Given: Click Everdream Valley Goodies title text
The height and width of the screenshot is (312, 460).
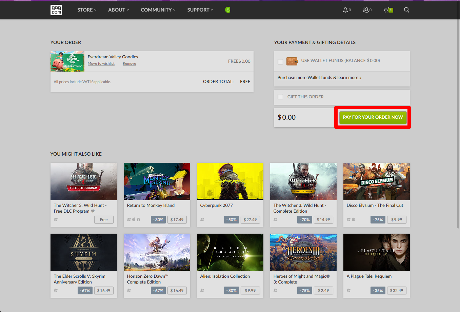Looking at the screenshot, I should pos(113,57).
